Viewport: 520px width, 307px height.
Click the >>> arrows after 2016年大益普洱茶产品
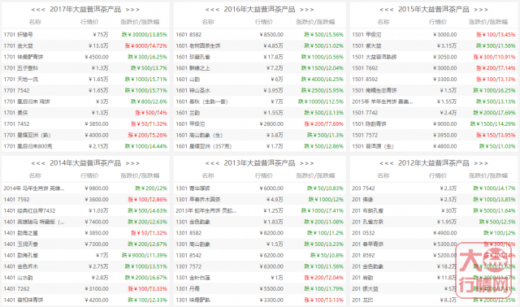click(307, 10)
